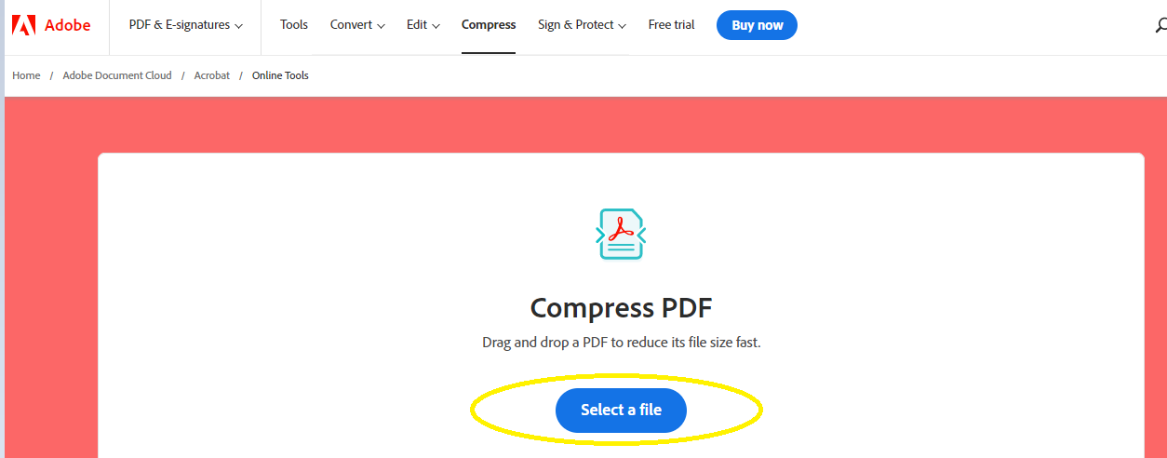This screenshot has height=458, width=1167.
Task: Expand the Edit dropdown
Action: tap(423, 25)
